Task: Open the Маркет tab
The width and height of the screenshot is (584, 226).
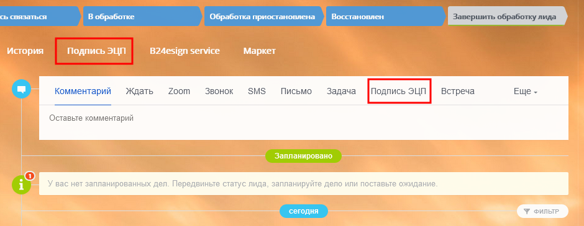Action: [x=260, y=51]
